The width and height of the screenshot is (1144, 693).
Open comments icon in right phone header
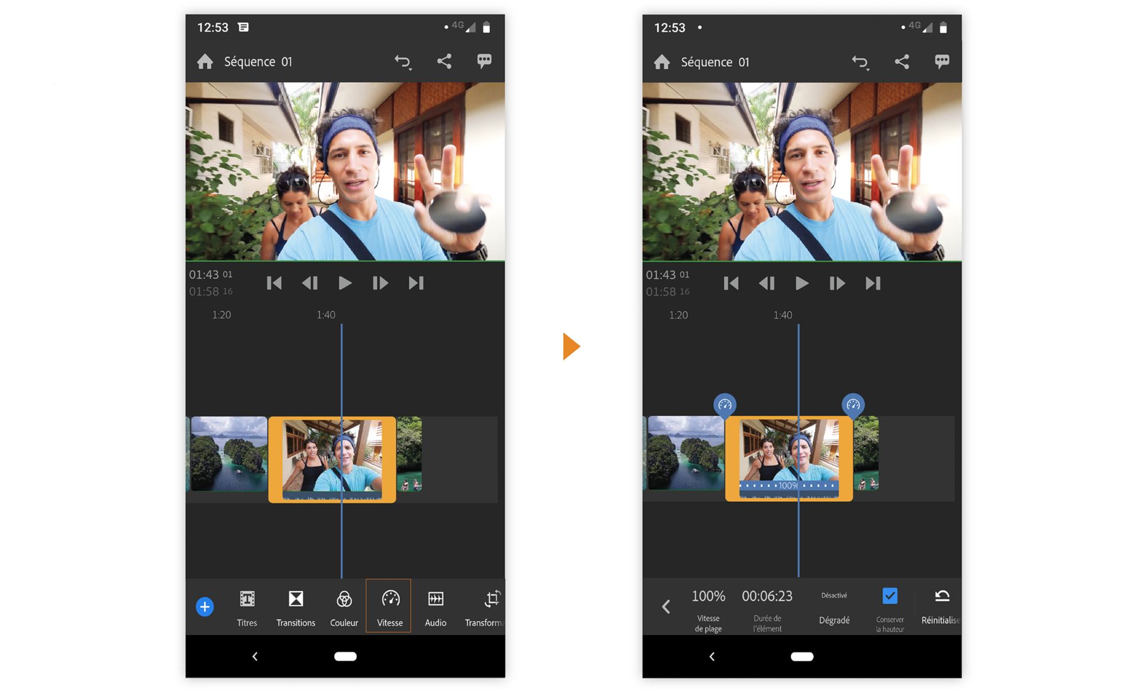[x=941, y=61]
